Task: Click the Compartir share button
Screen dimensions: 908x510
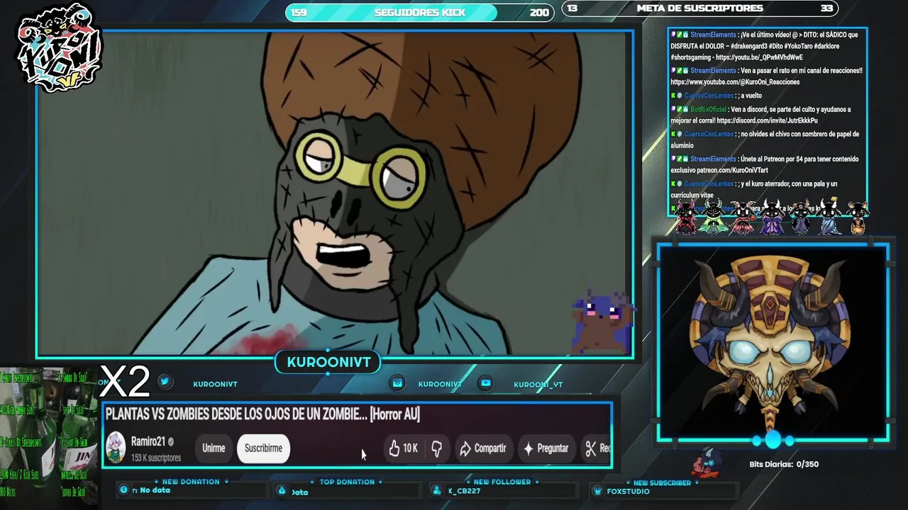Action: (x=483, y=448)
